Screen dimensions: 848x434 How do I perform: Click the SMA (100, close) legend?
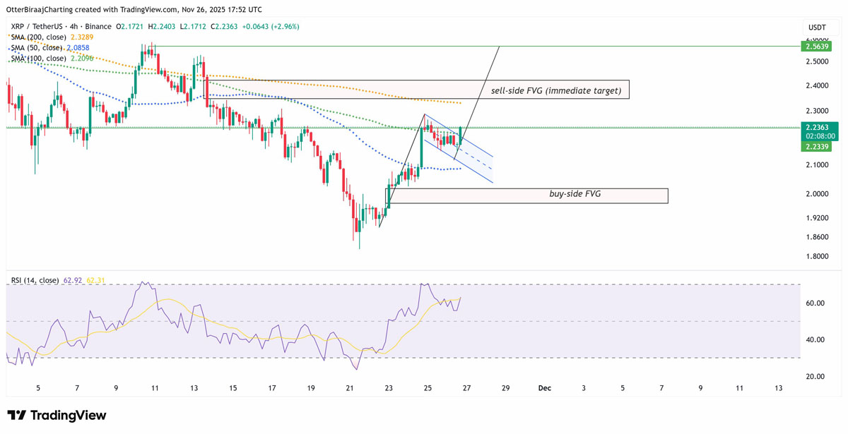(x=37, y=58)
